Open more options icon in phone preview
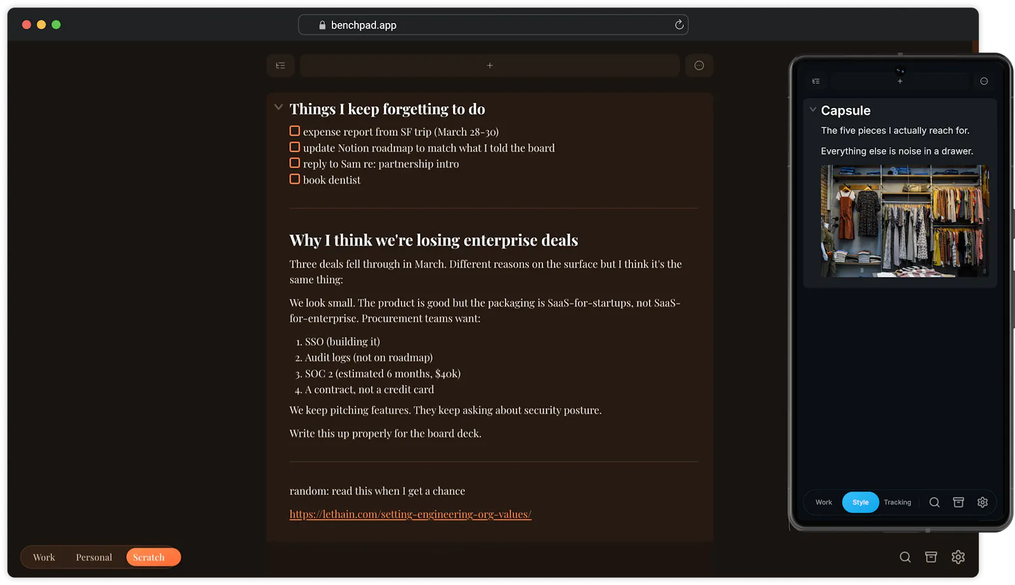Screen dimensions: 1015x585 tap(984, 81)
